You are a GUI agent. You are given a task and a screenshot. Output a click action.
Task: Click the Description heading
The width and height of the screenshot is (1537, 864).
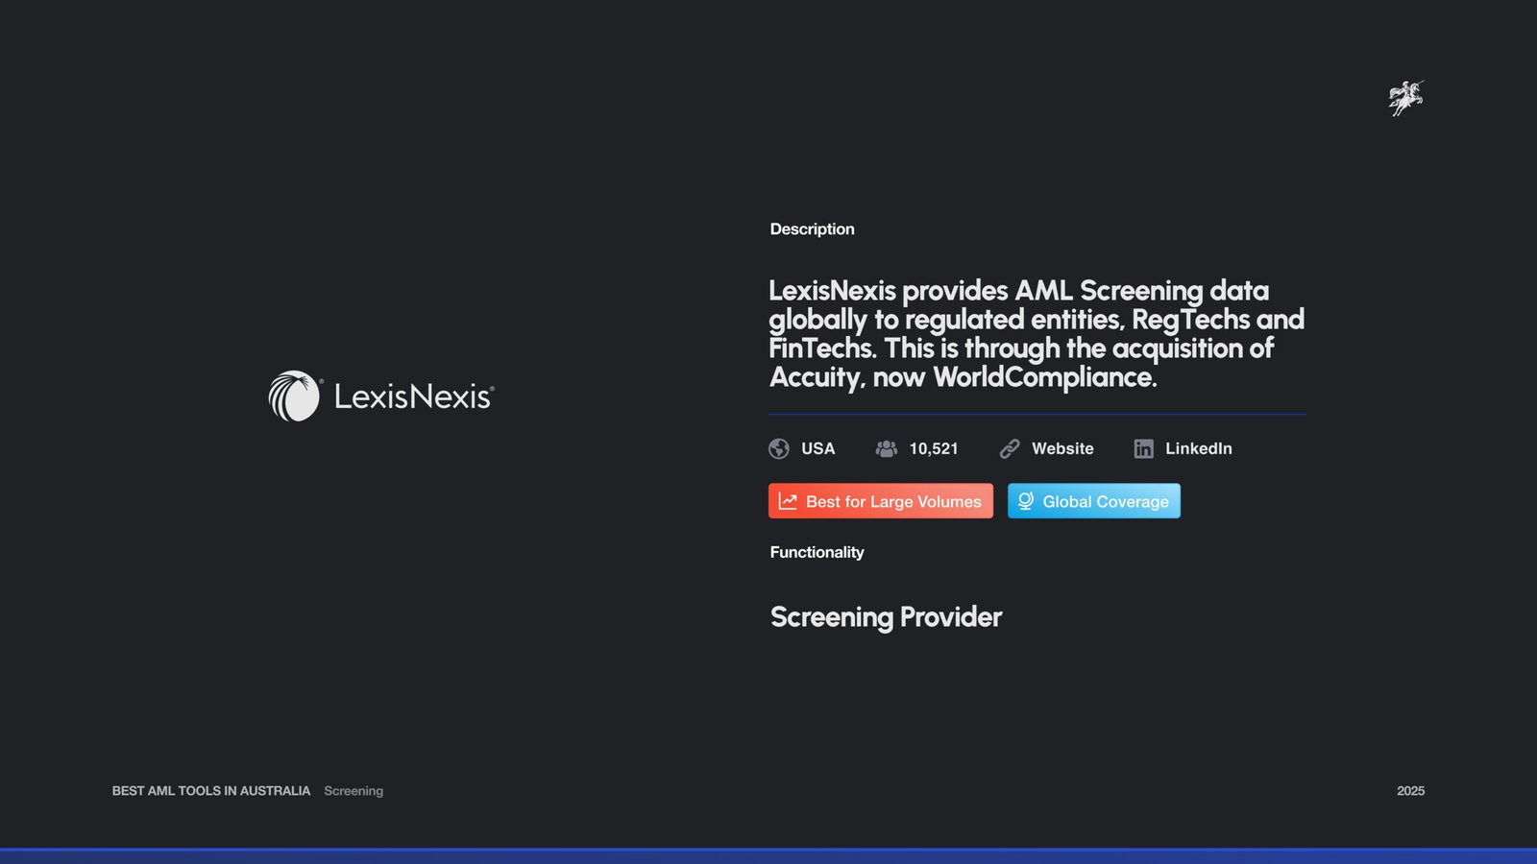812,228
